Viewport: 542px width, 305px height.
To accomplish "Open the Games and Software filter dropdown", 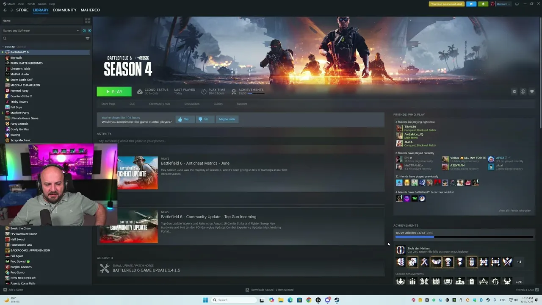I will [41, 30].
